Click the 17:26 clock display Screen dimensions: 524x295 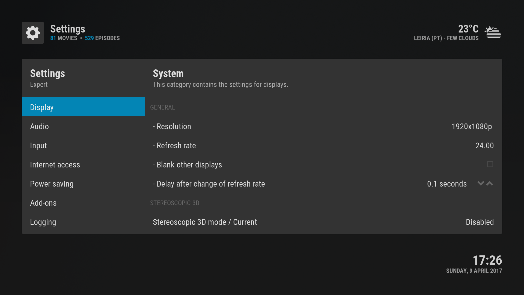click(487, 260)
